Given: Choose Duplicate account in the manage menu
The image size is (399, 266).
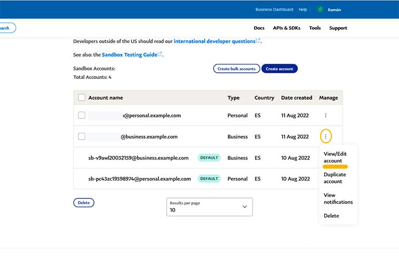Looking at the screenshot, I should tap(335, 178).
